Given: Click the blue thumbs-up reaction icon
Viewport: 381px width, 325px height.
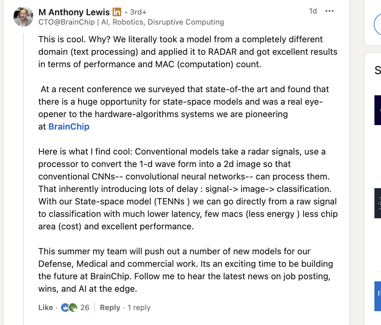Looking at the screenshot, I should point(65,308).
